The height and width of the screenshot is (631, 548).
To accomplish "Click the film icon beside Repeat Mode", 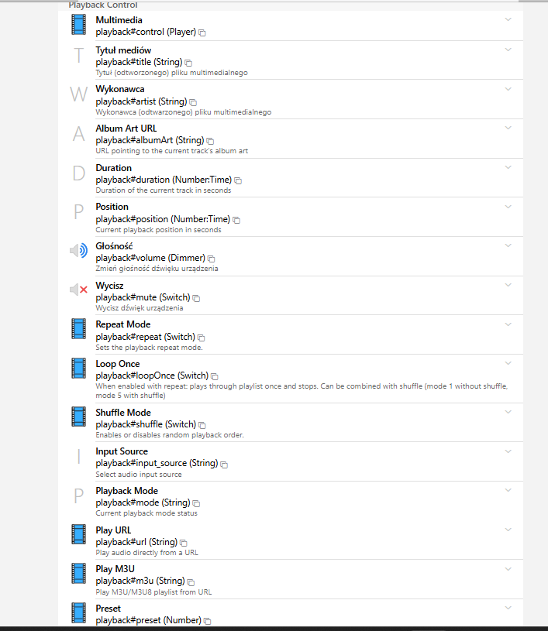I will click(78, 329).
